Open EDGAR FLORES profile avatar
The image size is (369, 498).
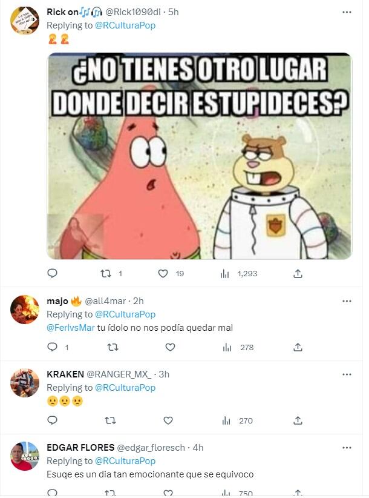tap(25, 456)
